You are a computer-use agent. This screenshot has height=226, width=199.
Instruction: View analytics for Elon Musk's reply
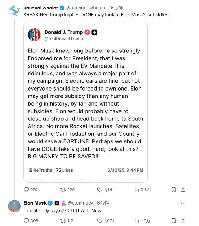137,221
